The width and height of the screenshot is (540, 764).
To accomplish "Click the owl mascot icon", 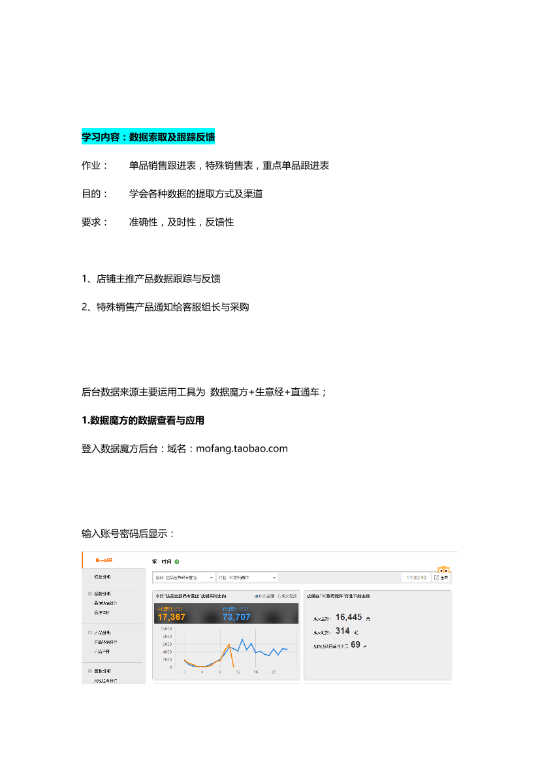I will (x=443, y=570).
